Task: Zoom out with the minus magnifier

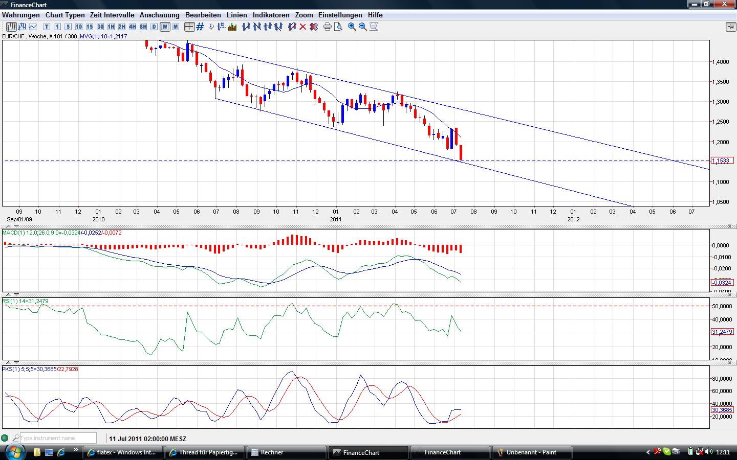Action: (363, 27)
